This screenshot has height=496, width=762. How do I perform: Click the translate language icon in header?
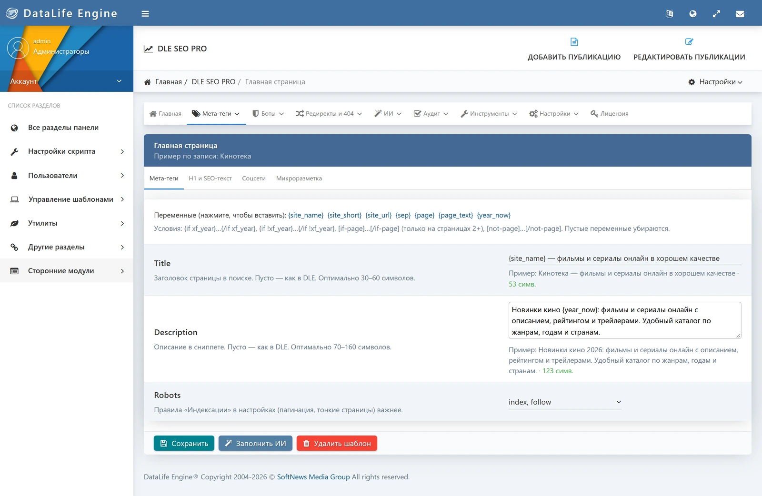(669, 14)
